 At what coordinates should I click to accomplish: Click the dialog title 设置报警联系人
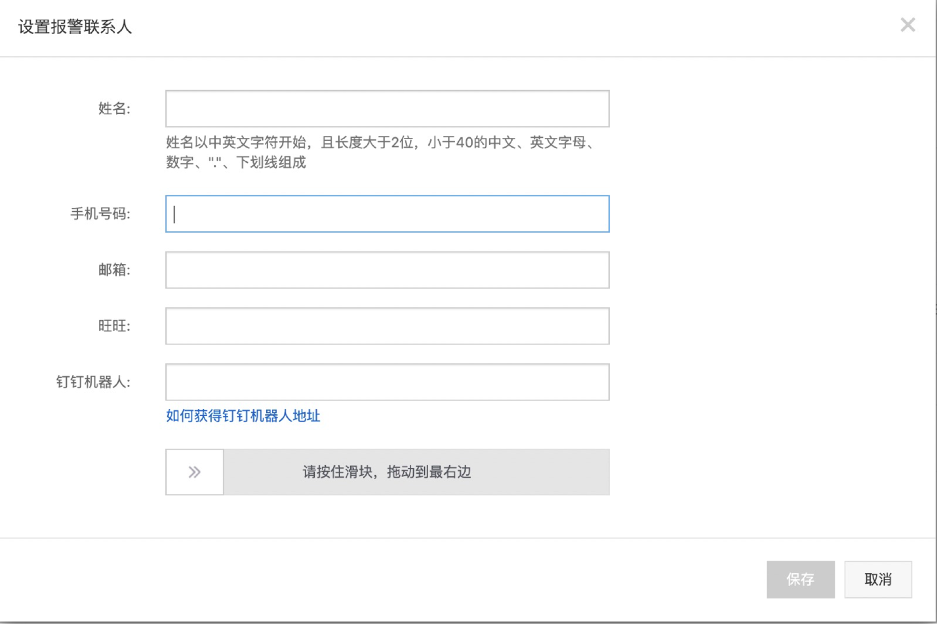tap(75, 27)
